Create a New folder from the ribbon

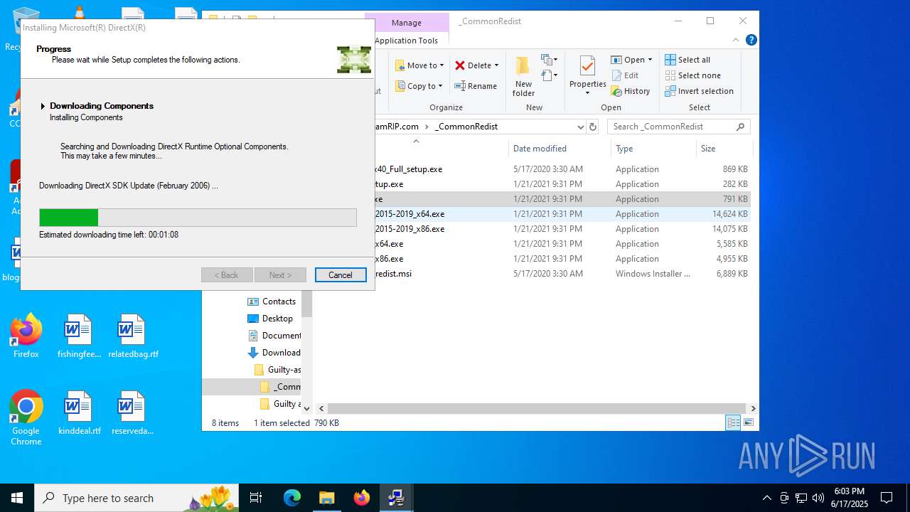[x=523, y=77]
